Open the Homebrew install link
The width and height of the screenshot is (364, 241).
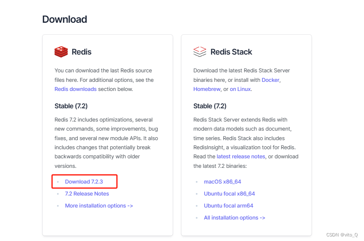[x=207, y=89]
